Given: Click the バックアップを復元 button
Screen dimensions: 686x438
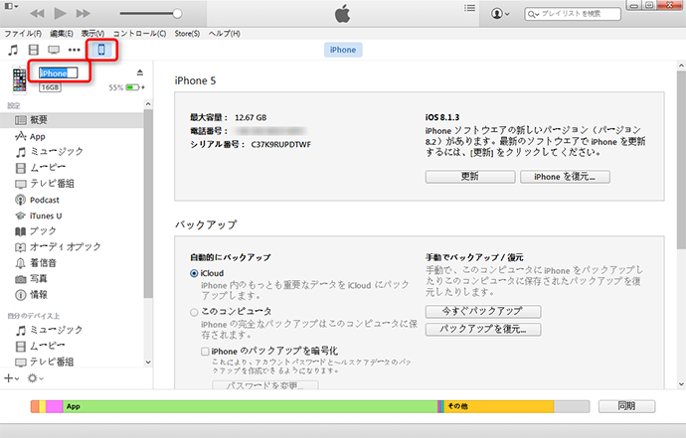Looking at the screenshot, I should [483, 329].
